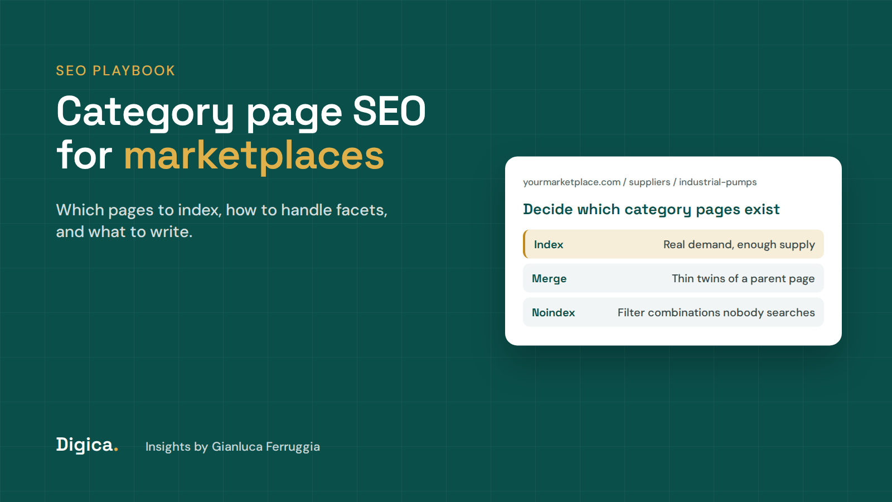Click 'Insights by Gianluca Ferruggia' text

(232, 447)
